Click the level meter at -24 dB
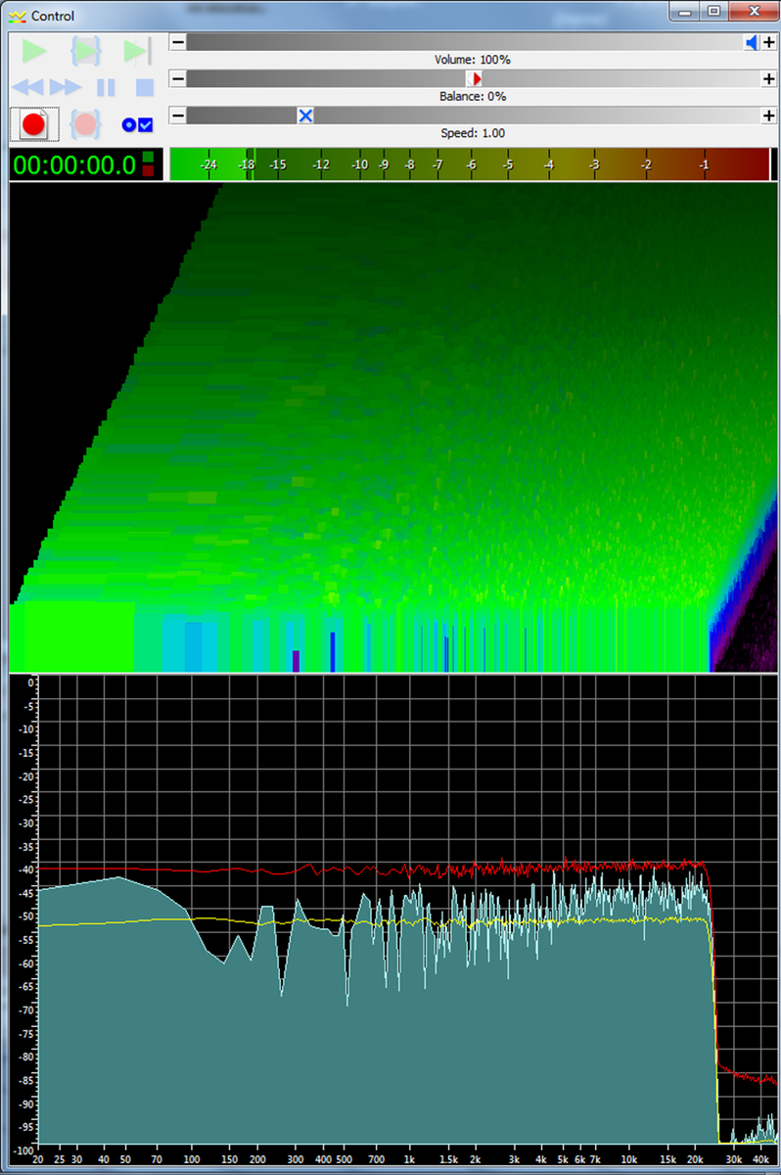This screenshot has height=1175, width=781. point(207,164)
